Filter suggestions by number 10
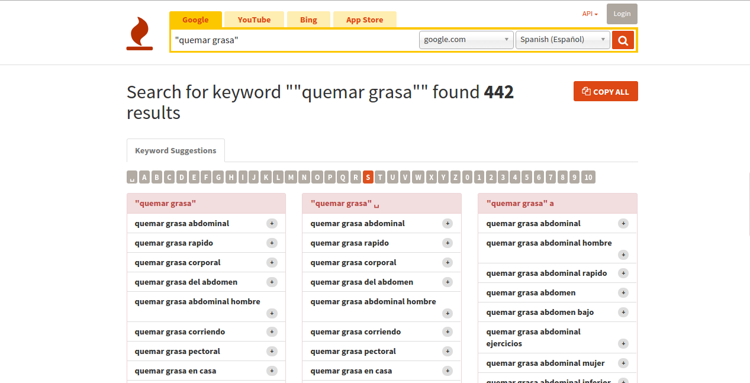750x383 pixels. point(588,177)
